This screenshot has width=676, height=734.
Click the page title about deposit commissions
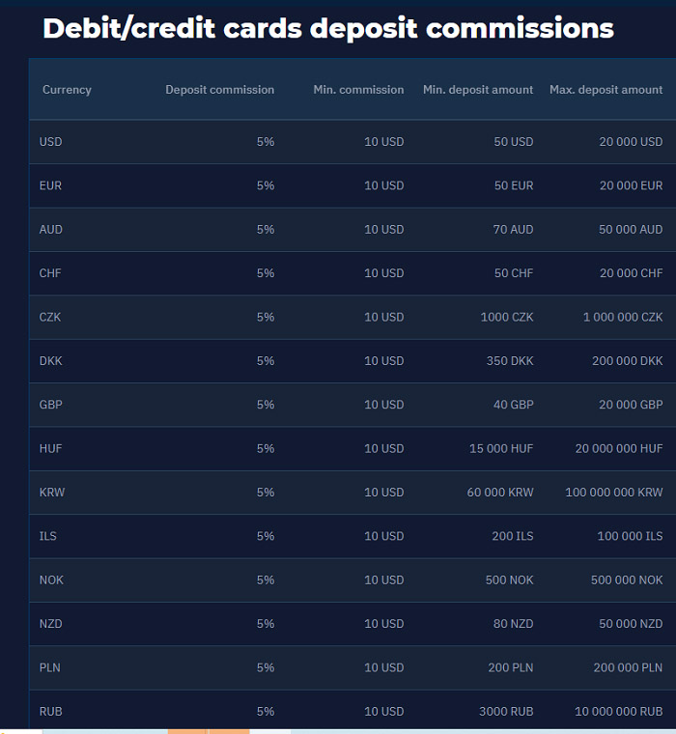pos(327,28)
